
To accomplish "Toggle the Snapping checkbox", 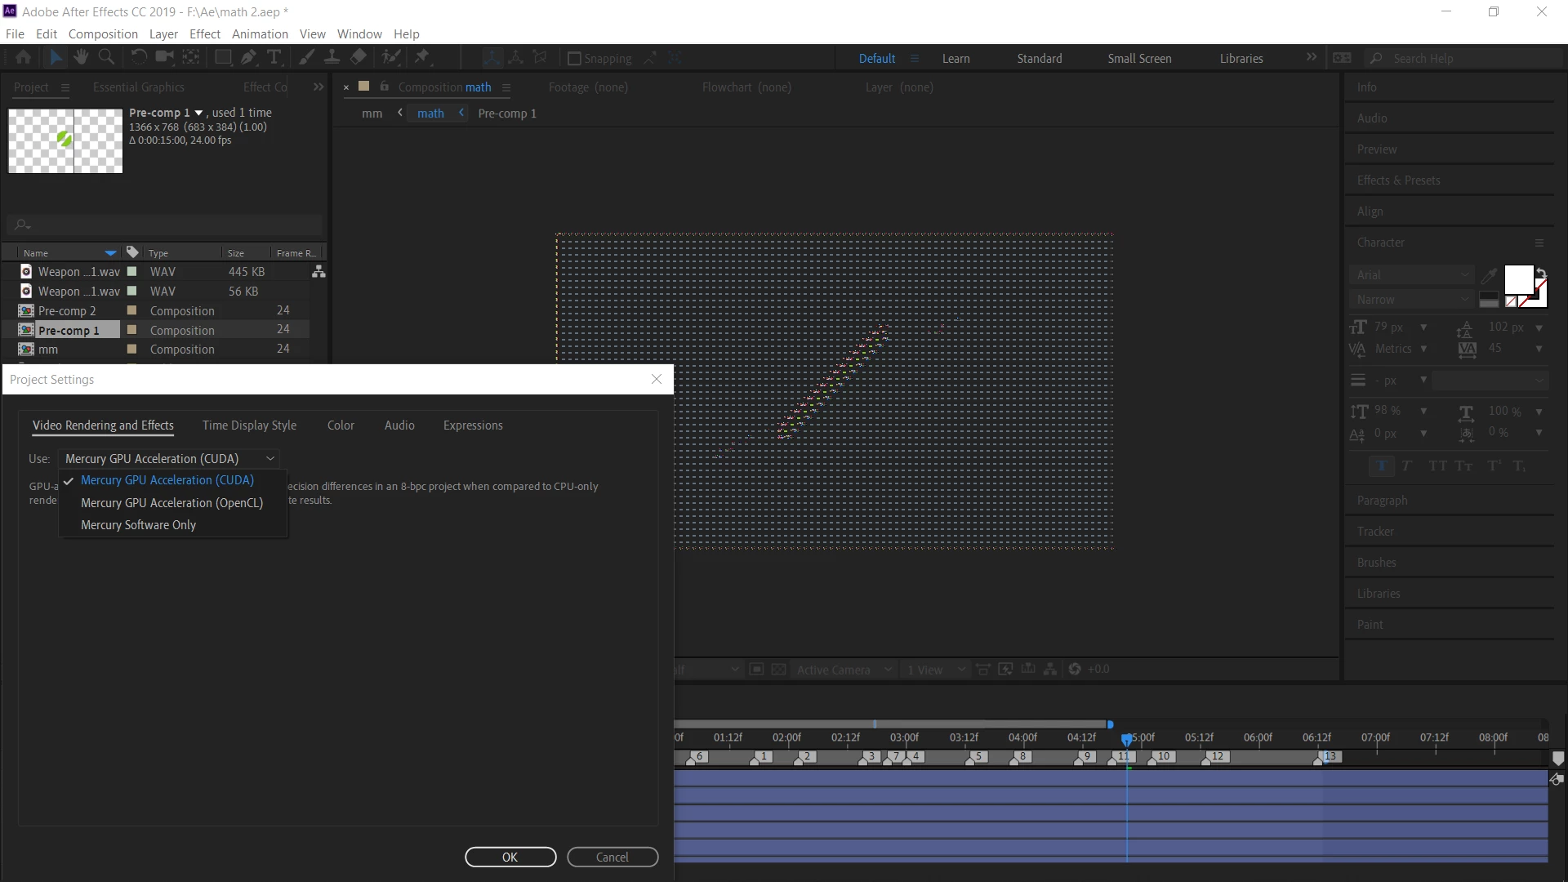I will pyautogui.click(x=574, y=59).
